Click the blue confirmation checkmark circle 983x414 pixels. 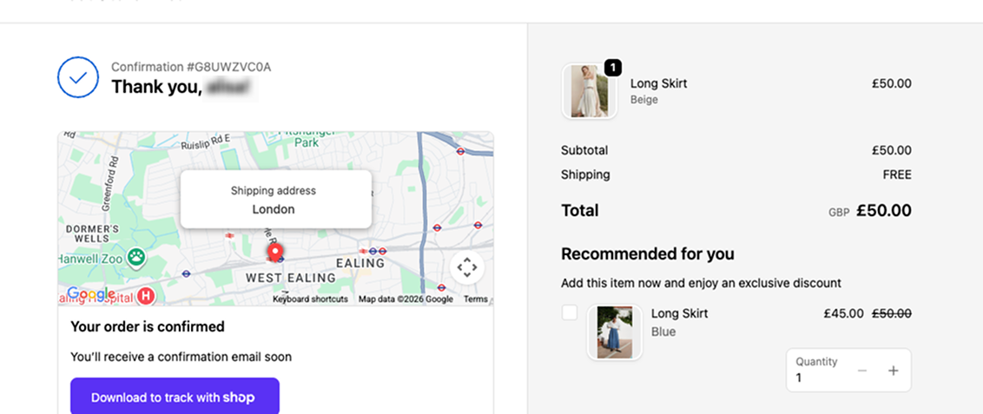[78, 77]
